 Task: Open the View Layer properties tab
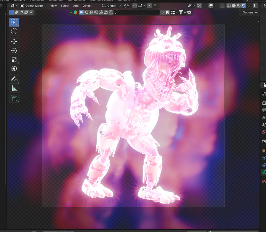coord(264,117)
